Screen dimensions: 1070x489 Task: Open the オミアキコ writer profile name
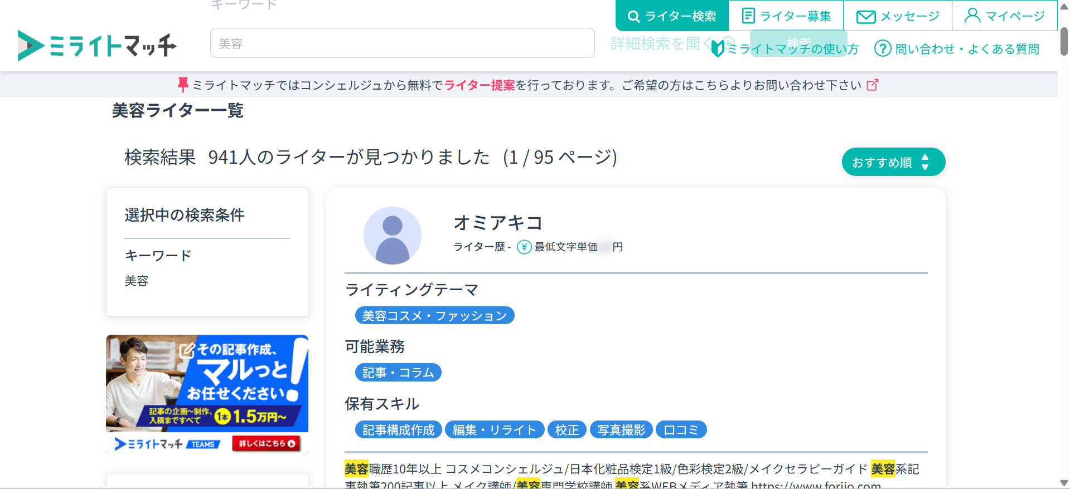pos(498,223)
